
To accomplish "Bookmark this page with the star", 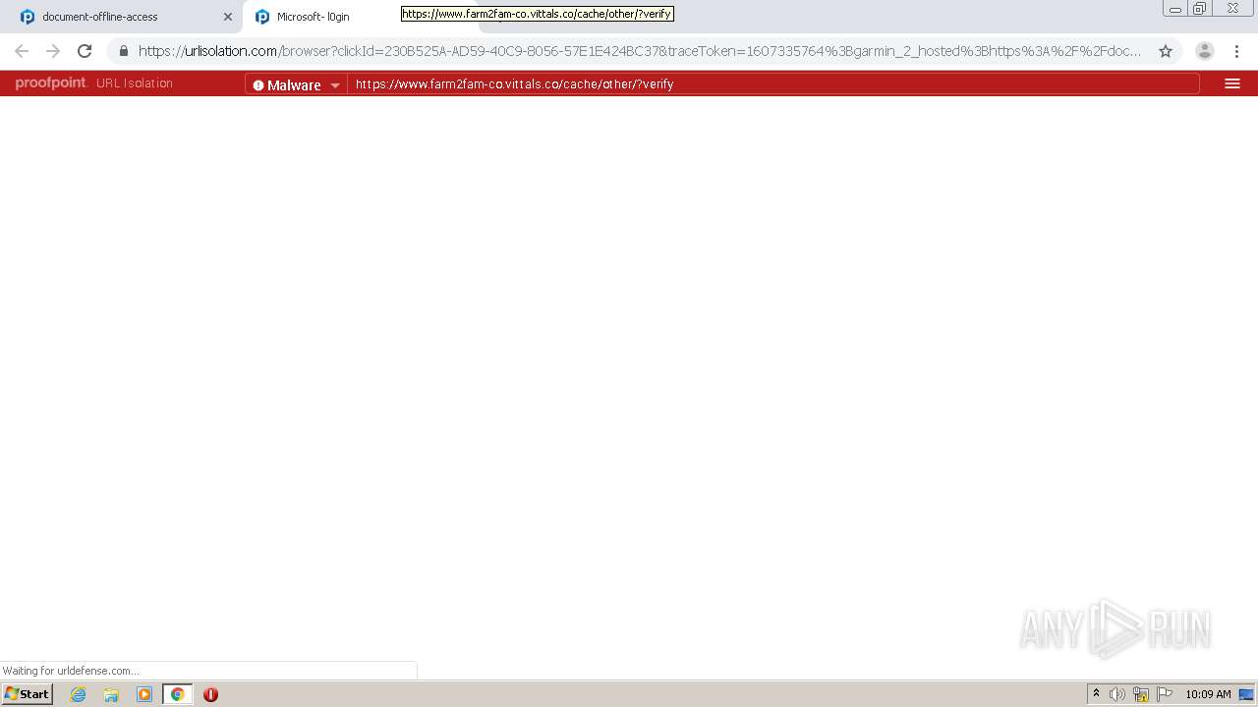I will 1166,51.
